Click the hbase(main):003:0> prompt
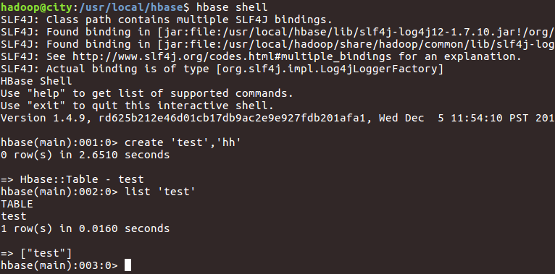This screenshot has height=274, width=555. 59,265
